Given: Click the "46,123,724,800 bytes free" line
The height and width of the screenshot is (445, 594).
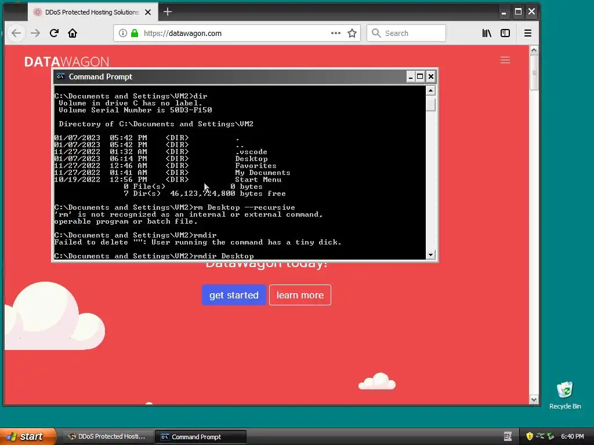Looking at the screenshot, I should (227, 194).
